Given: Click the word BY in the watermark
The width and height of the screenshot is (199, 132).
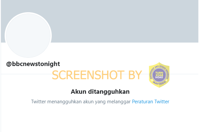Looking at the screenshot, I should pyautogui.click(x=135, y=75).
